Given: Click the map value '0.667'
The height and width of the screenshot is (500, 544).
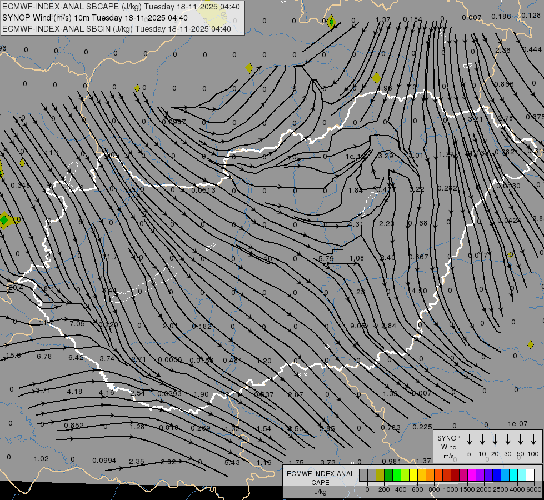Looking at the screenshot, I should point(418,257).
